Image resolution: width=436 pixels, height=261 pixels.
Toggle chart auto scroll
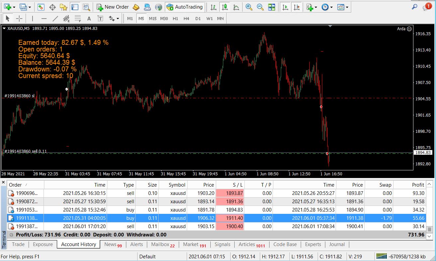tap(285, 7)
